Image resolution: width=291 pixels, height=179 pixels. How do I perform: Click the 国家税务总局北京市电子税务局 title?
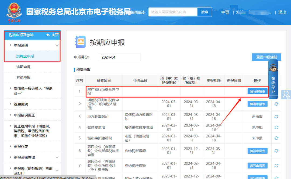[x=78, y=12]
